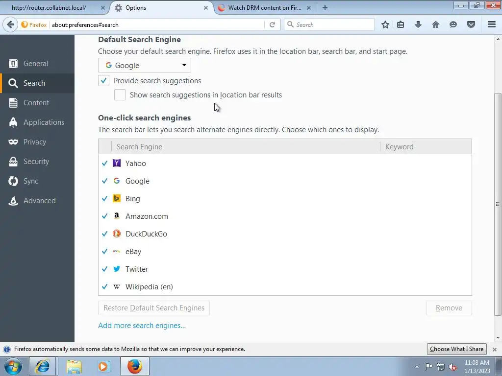This screenshot has width=502, height=376.
Task: Uncheck the eBay search engine
Action: 104,251
